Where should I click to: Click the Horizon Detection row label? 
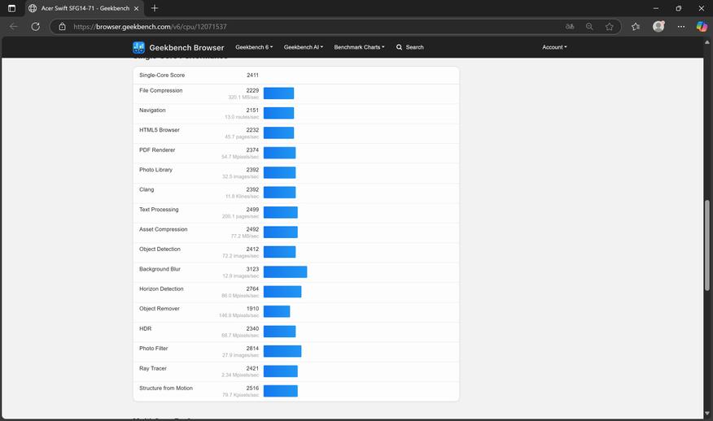(161, 289)
